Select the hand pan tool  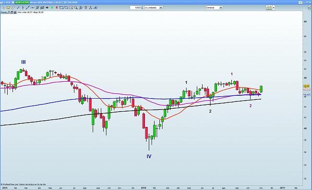pyautogui.click(x=8, y=8)
